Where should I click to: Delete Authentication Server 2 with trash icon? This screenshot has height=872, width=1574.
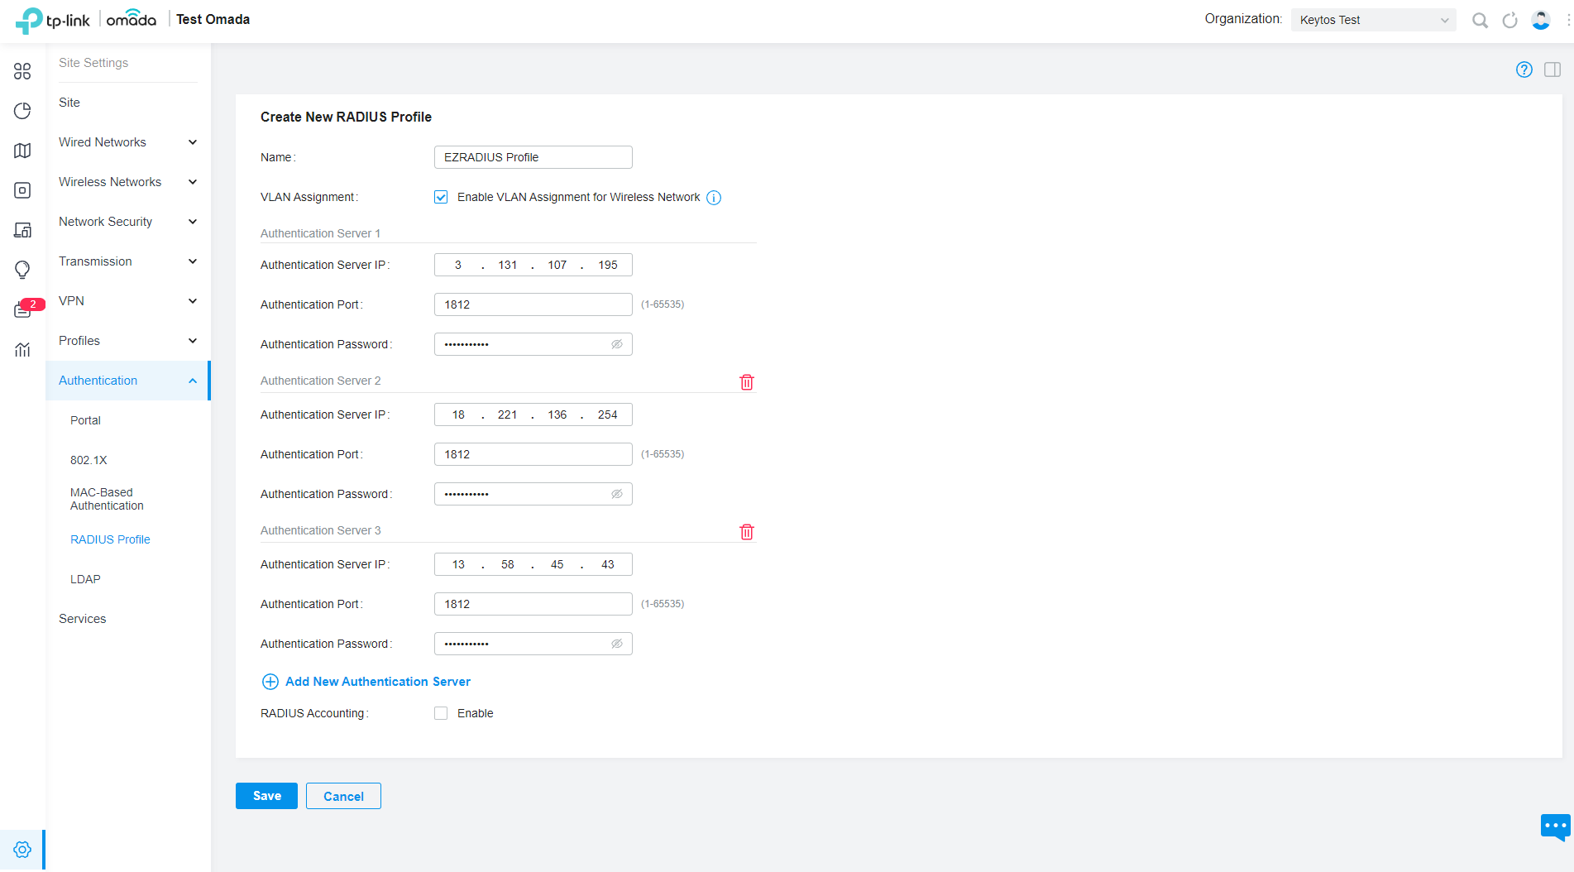tap(747, 382)
